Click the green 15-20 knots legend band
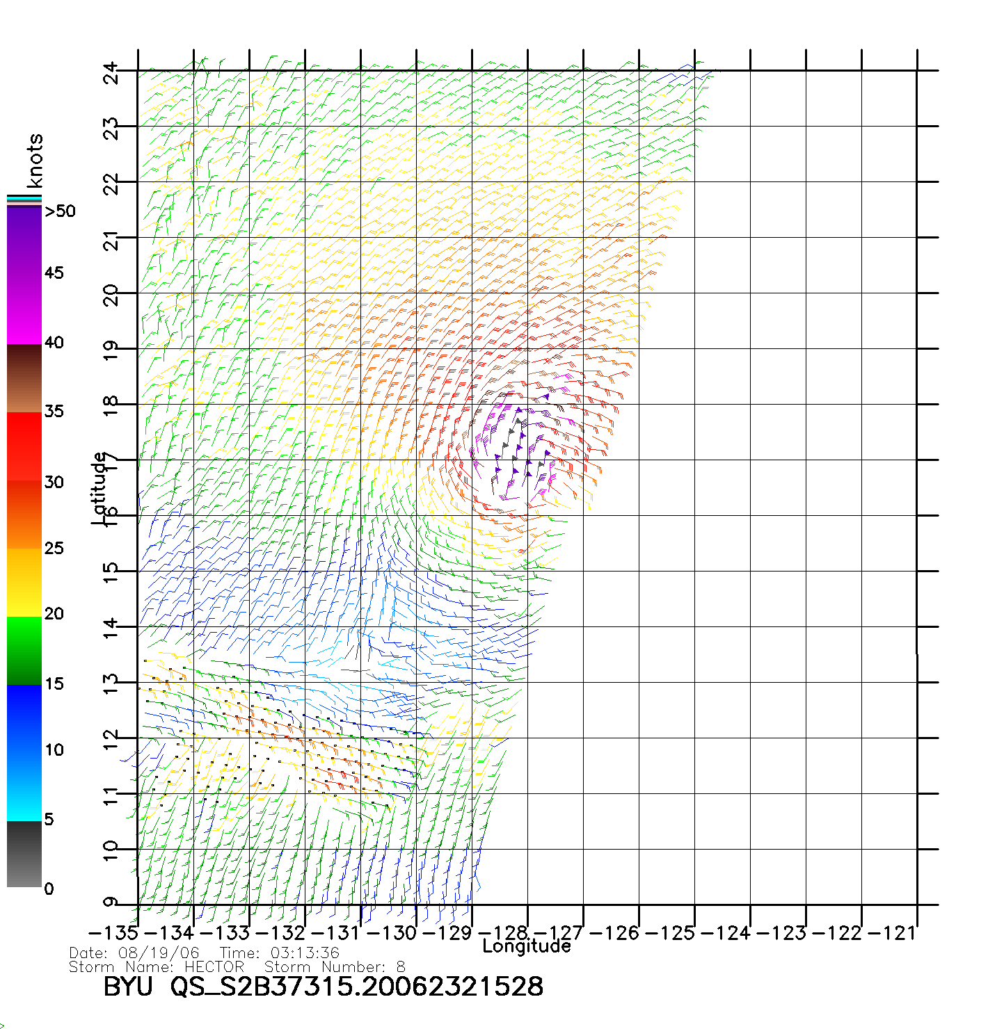Viewport: 988px width, 1029px height. tap(24, 650)
